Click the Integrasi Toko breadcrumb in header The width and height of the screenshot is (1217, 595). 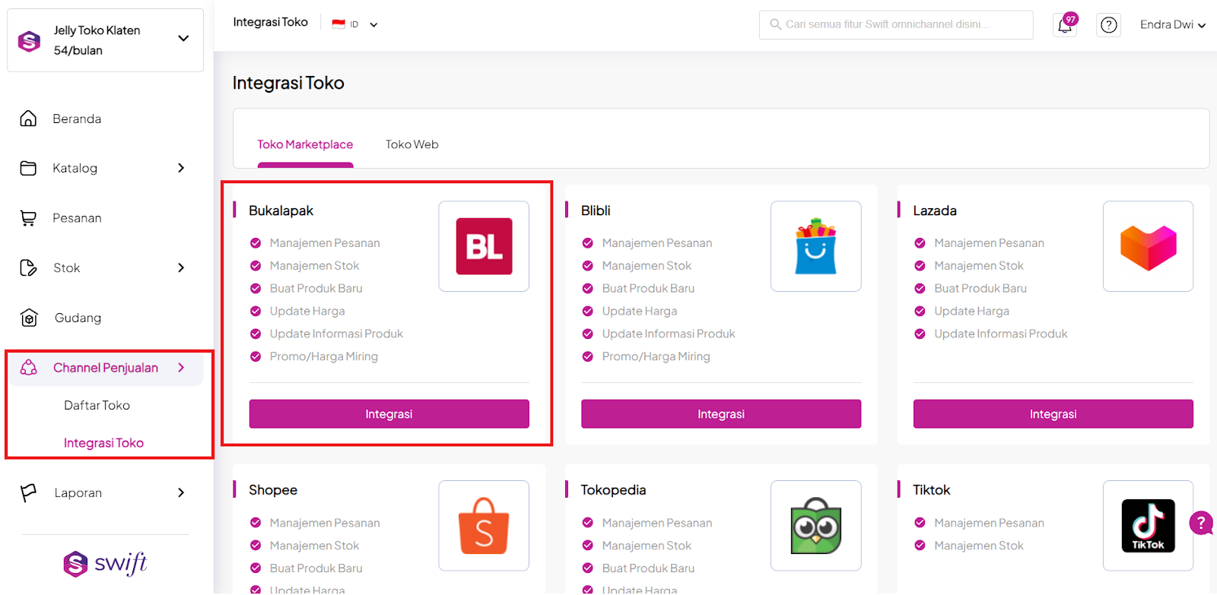pos(270,22)
